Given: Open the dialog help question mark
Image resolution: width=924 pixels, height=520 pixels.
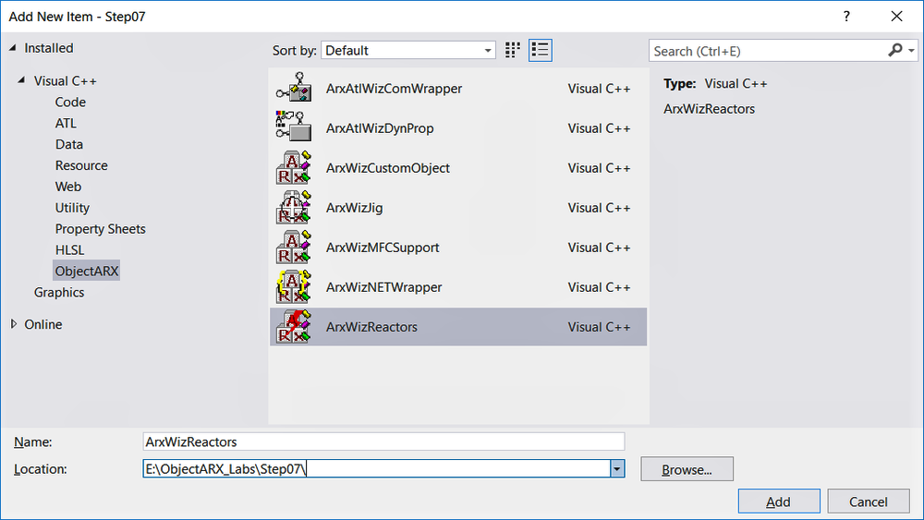Looking at the screenshot, I should (846, 17).
